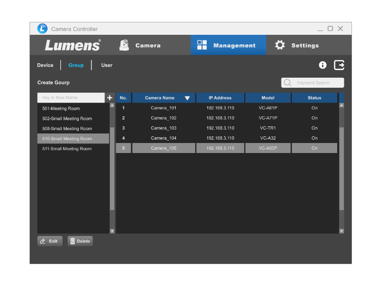Switch to the Device tab
381x286 pixels.
click(45, 65)
